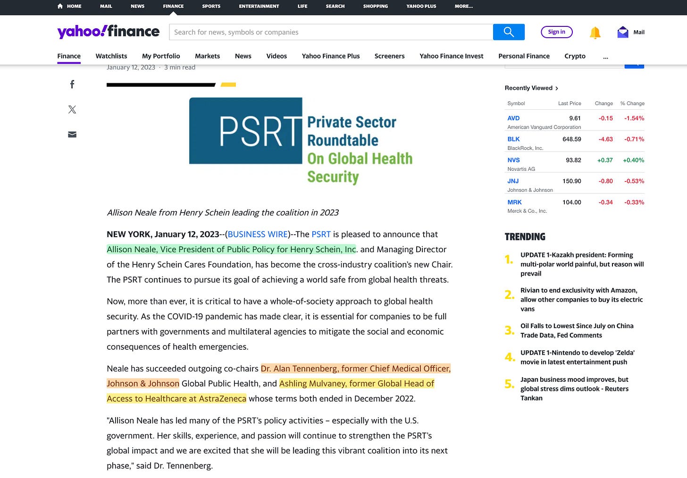Share article on X icon
Screen dimensions: 687x478
tap(72, 109)
